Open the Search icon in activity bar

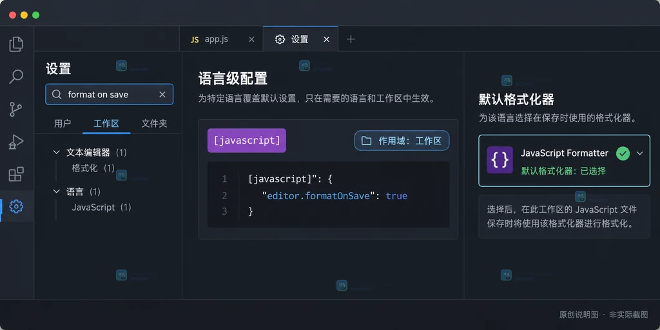coord(16,77)
